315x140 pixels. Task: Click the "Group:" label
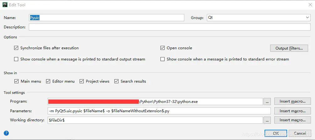pyautogui.click(x=197, y=17)
